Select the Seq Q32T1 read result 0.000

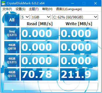pos(40,34)
